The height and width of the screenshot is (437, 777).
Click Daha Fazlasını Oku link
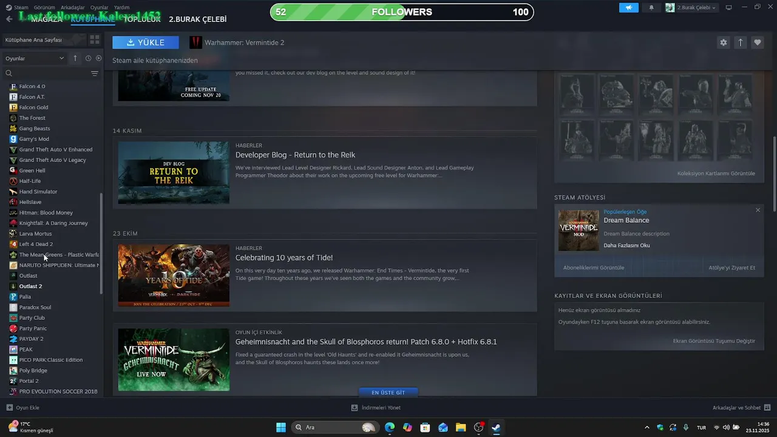626,245
